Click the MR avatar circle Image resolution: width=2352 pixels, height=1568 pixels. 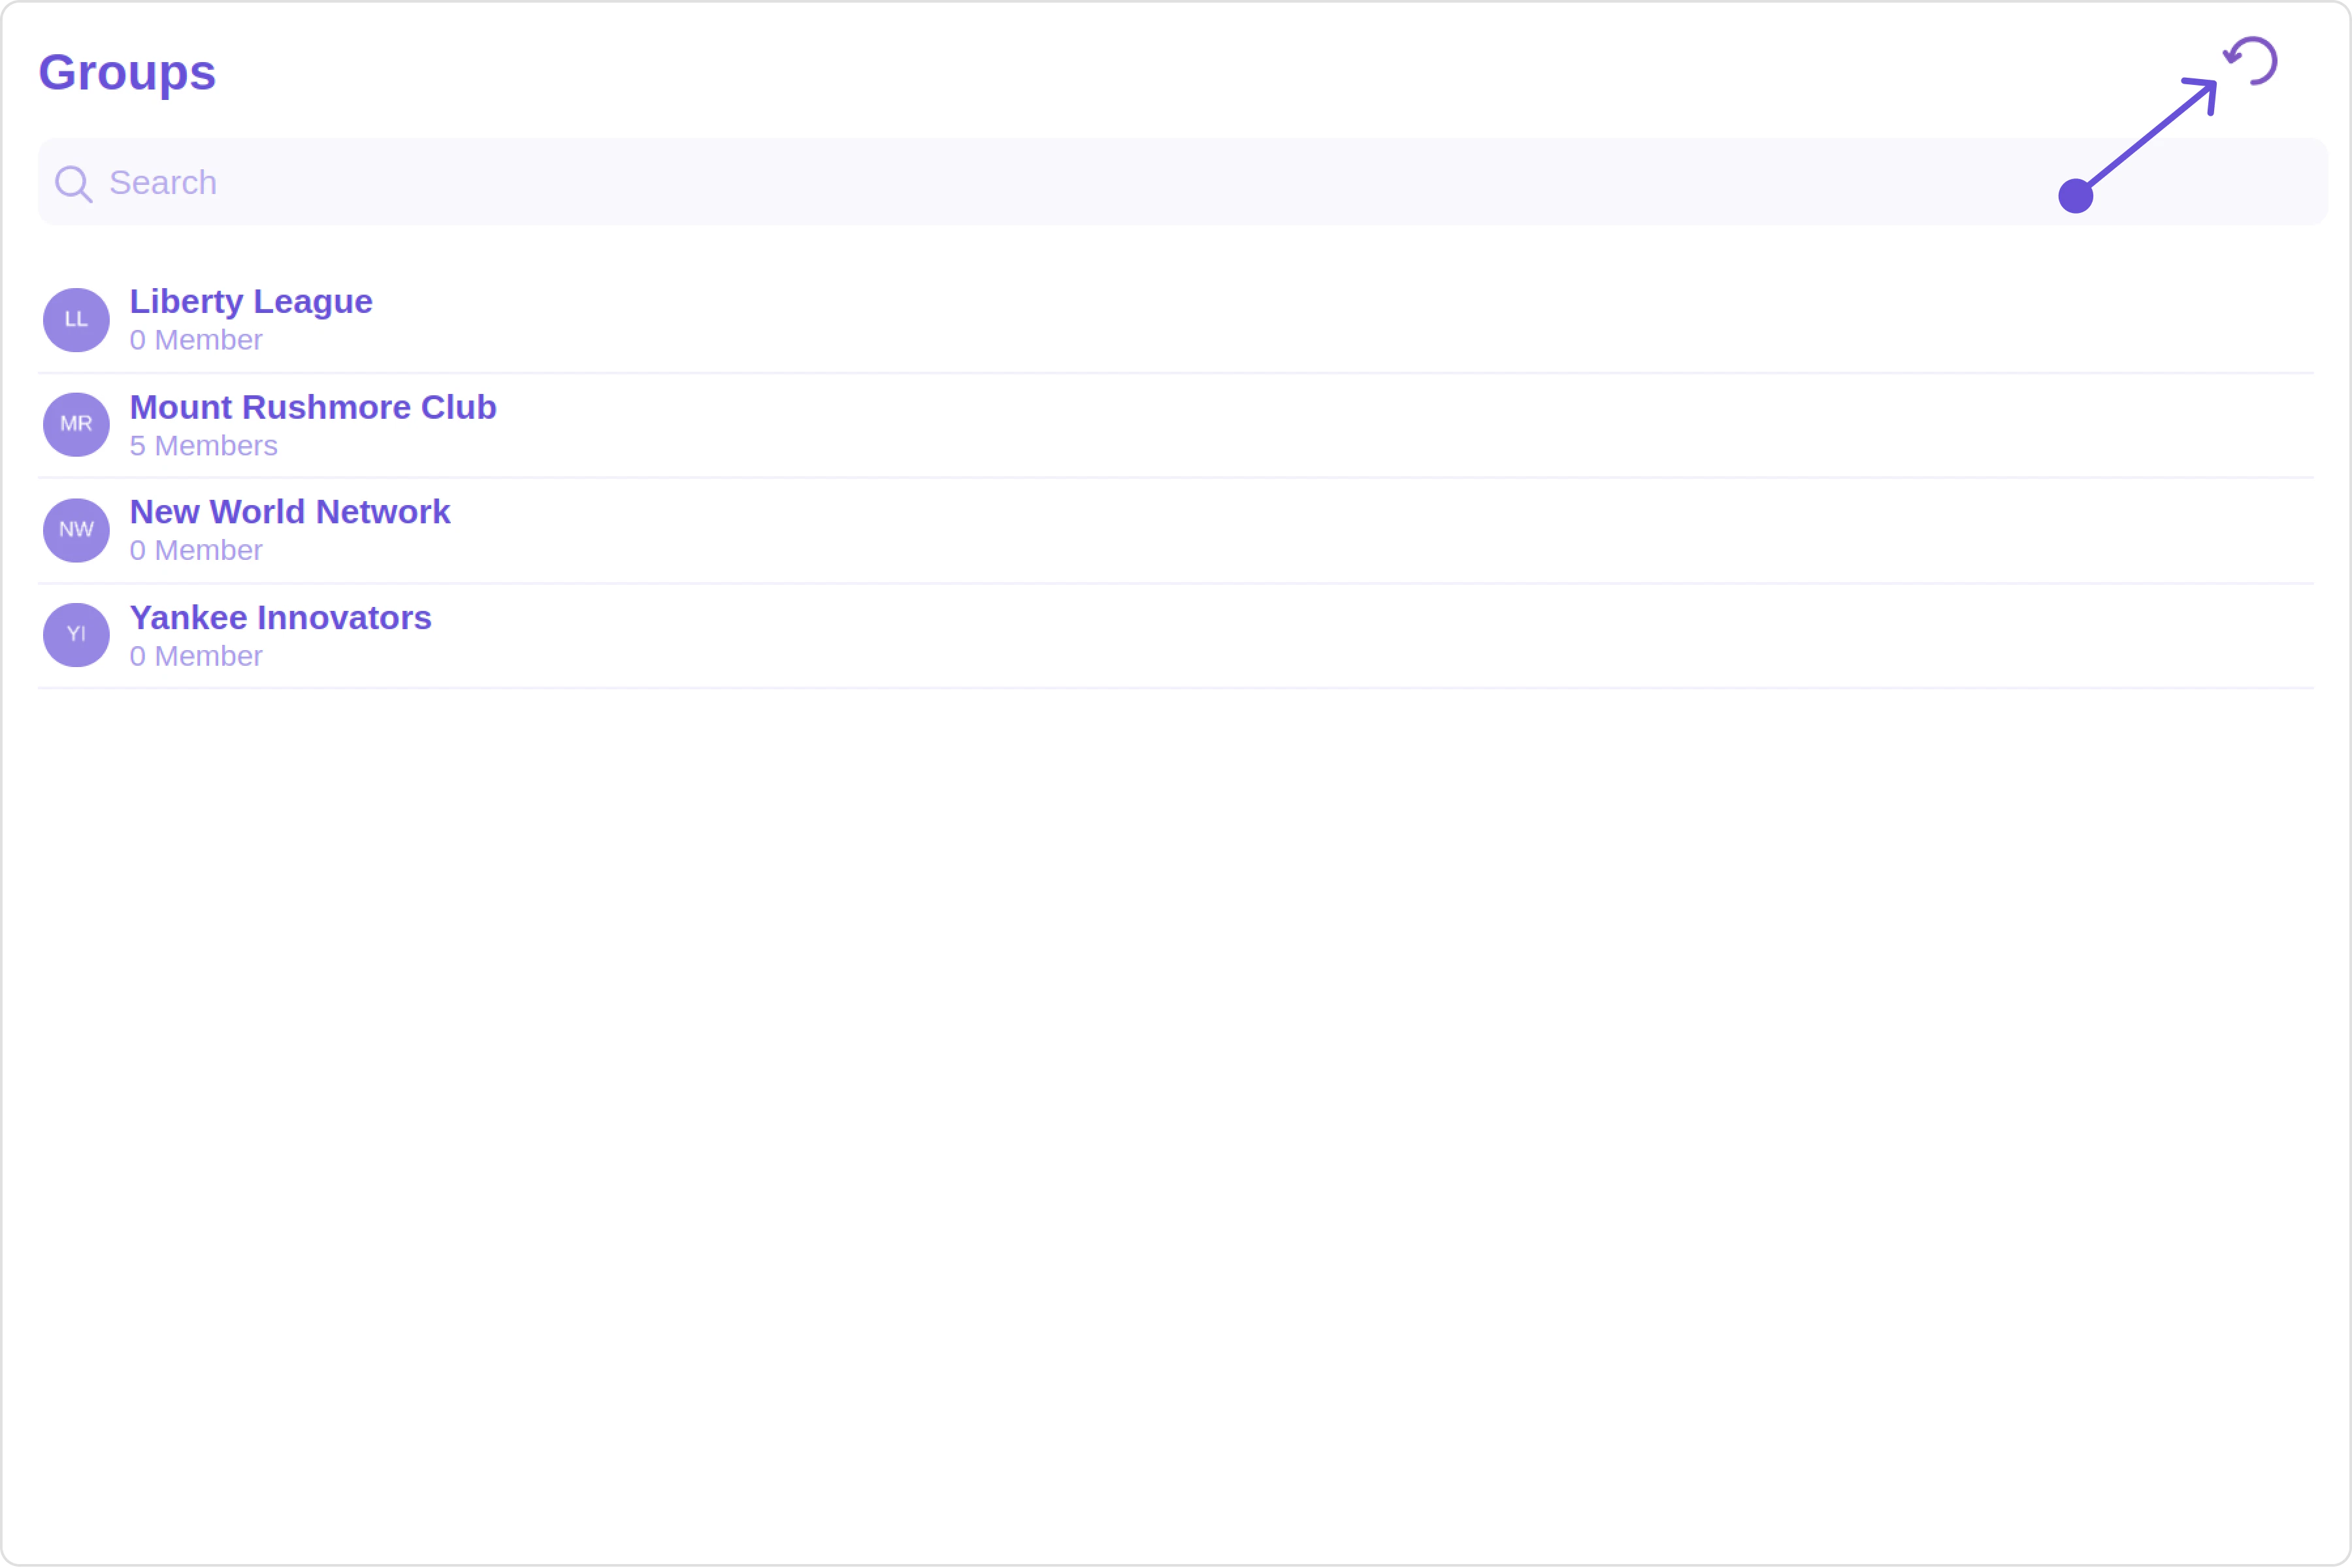coord(76,425)
